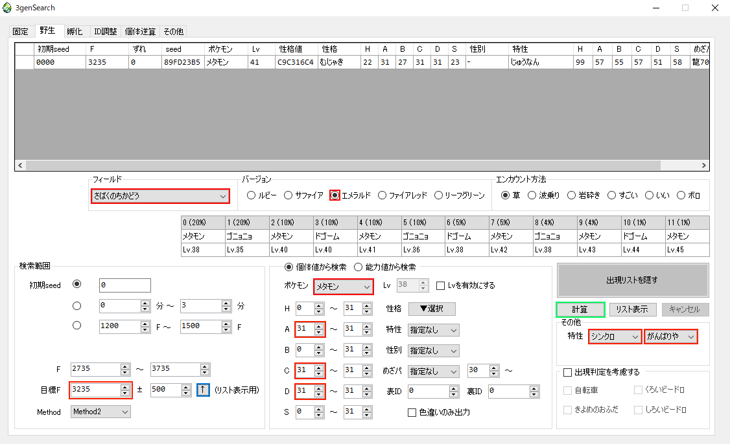
Task: Choose the すごい rod encounter method
Action: point(612,195)
